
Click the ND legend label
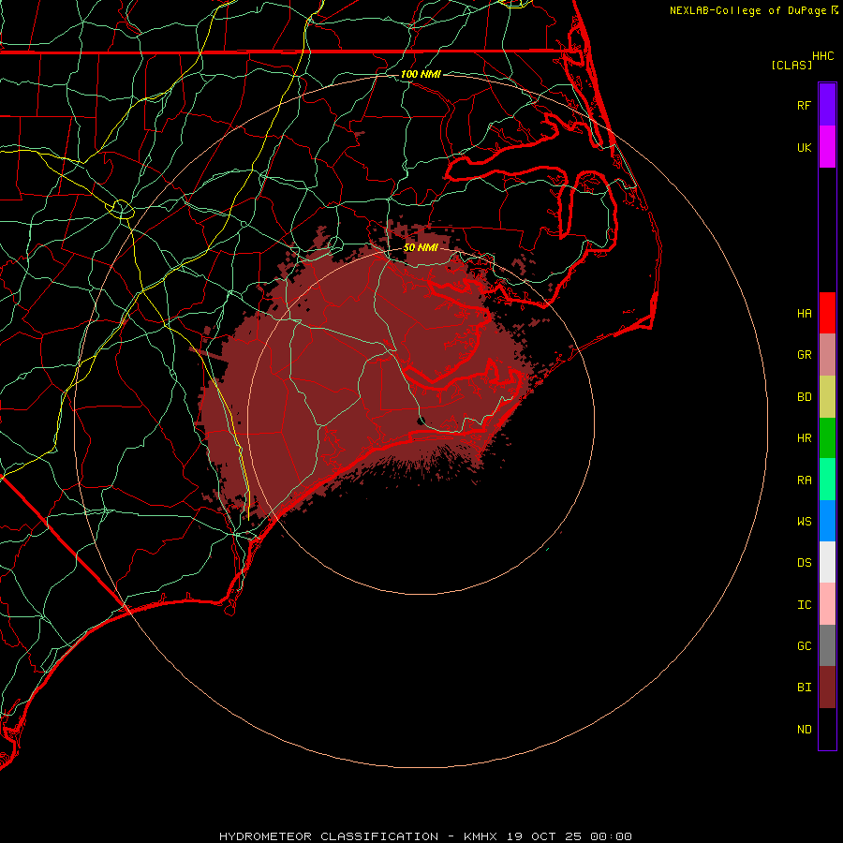(x=804, y=730)
